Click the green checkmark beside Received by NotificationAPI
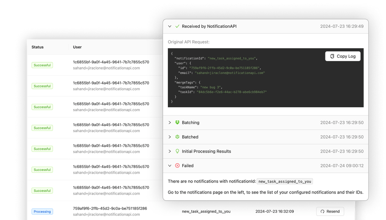 pyautogui.click(x=177, y=26)
